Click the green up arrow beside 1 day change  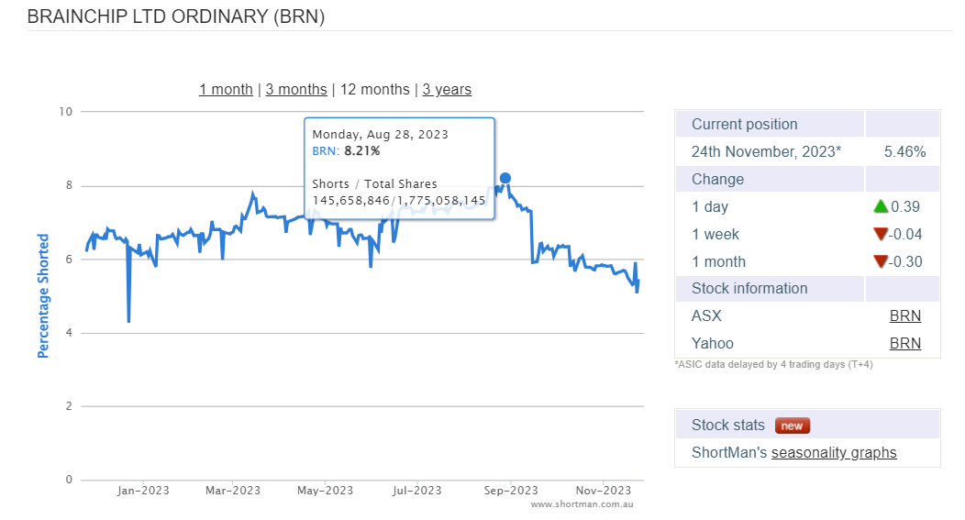[882, 206]
